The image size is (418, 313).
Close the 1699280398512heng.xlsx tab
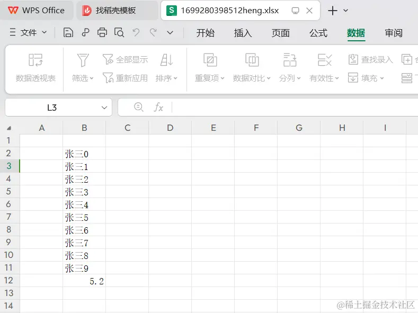point(309,11)
